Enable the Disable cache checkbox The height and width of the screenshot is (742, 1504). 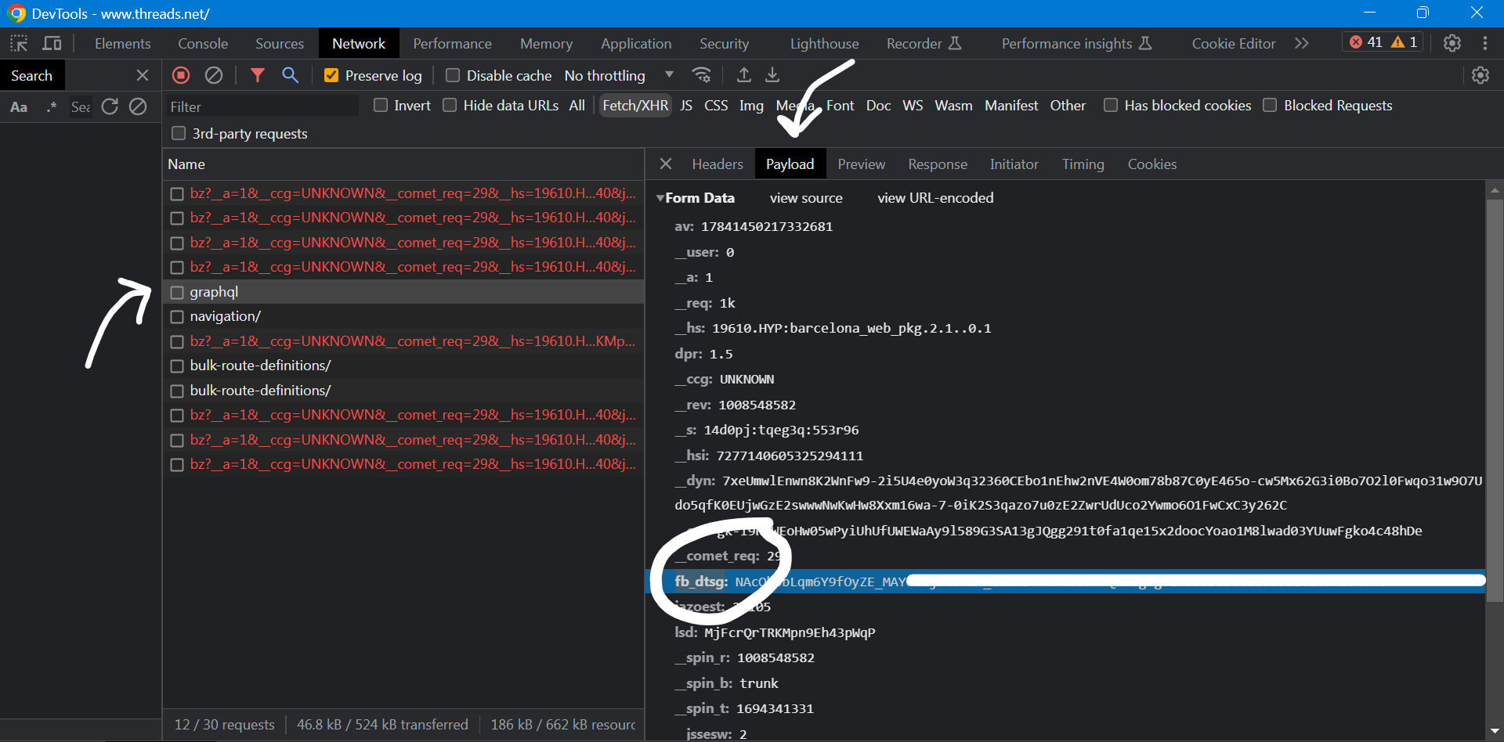pos(452,75)
